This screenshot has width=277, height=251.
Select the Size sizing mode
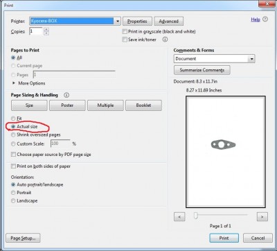[29, 105]
